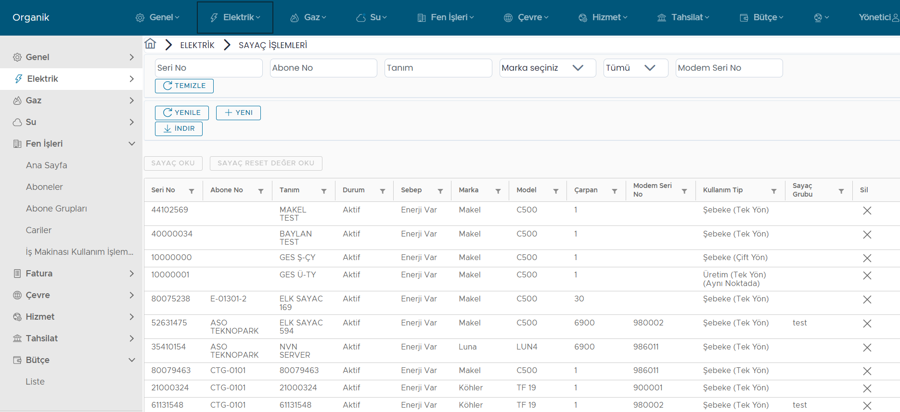Open the Gaz menu in top navigation
This screenshot has height=412, width=900.
[x=308, y=17]
